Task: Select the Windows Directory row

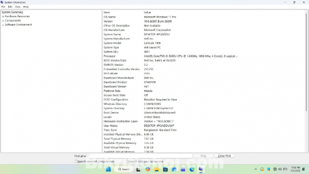Action: click(x=204, y=104)
